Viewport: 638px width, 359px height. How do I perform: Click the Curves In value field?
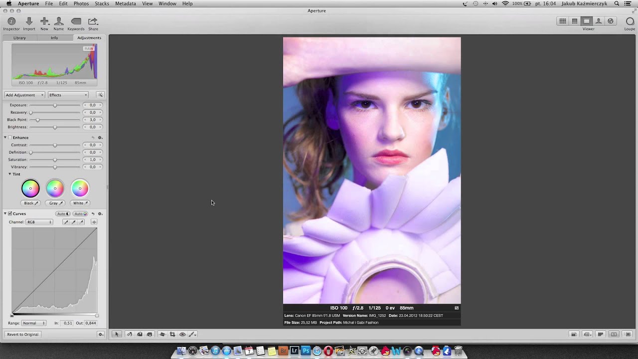67,323
